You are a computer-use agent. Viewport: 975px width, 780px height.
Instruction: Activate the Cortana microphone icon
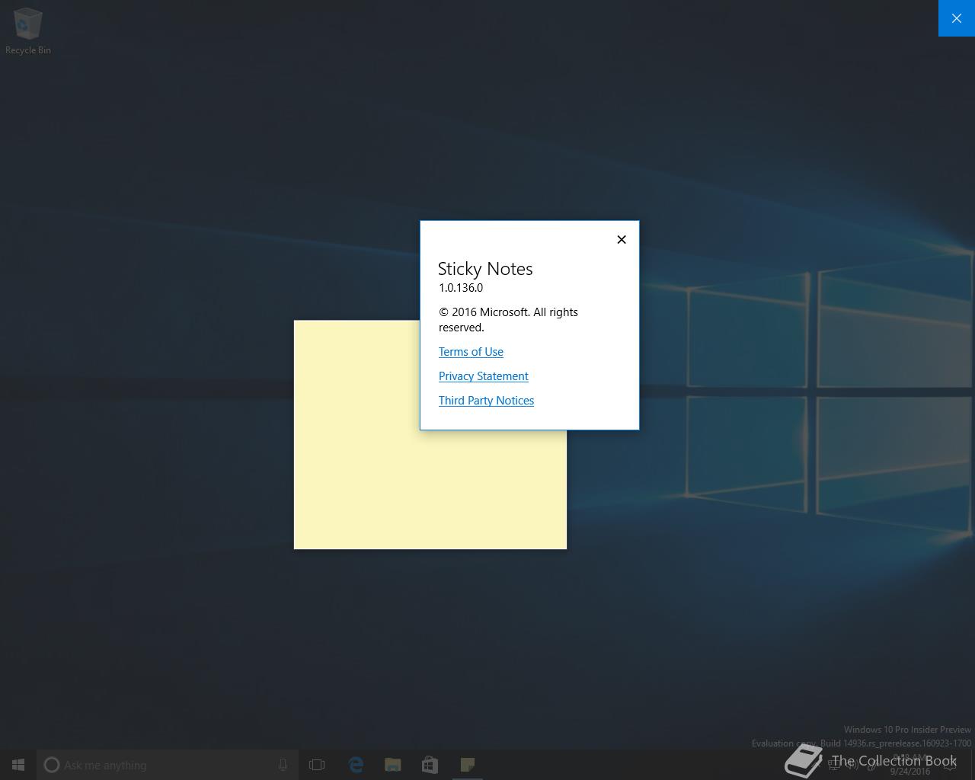tap(283, 765)
